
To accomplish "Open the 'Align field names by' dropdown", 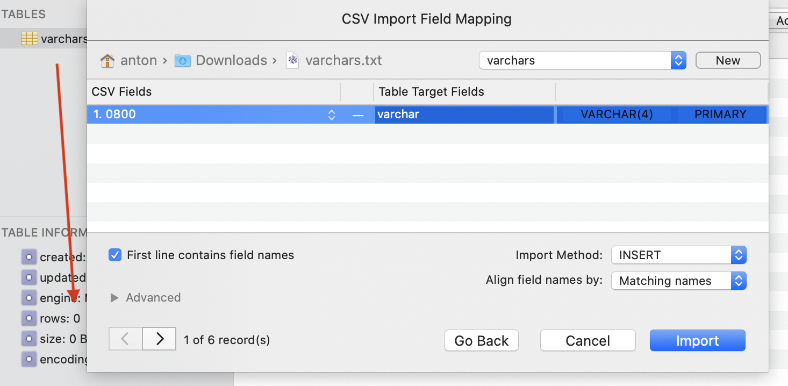I will pyautogui.click(x=678, y=281).
